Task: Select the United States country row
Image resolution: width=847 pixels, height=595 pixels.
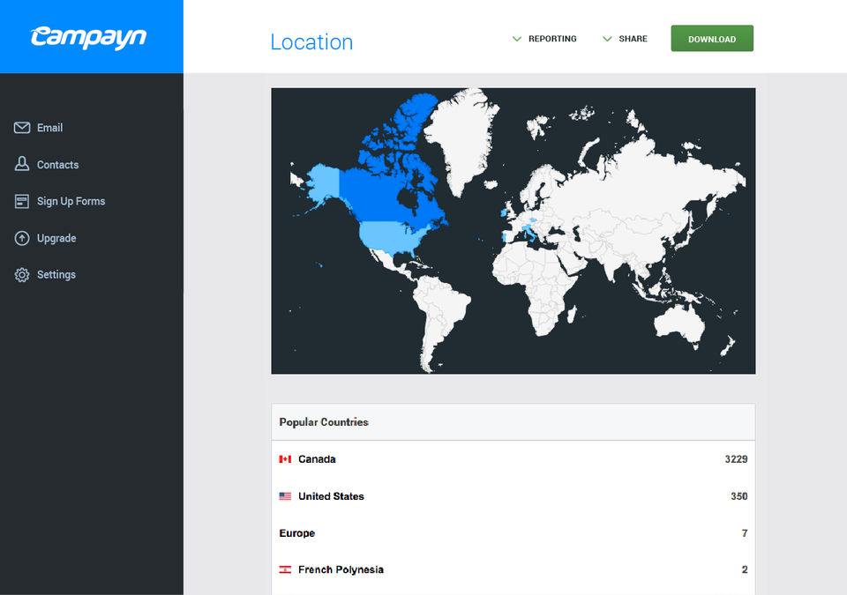Action: pos(513,496)
